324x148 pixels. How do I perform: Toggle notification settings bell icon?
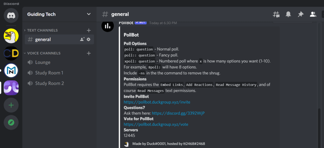288,14
